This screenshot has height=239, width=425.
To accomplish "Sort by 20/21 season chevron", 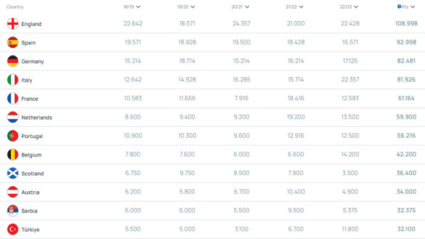I will 247,6.
